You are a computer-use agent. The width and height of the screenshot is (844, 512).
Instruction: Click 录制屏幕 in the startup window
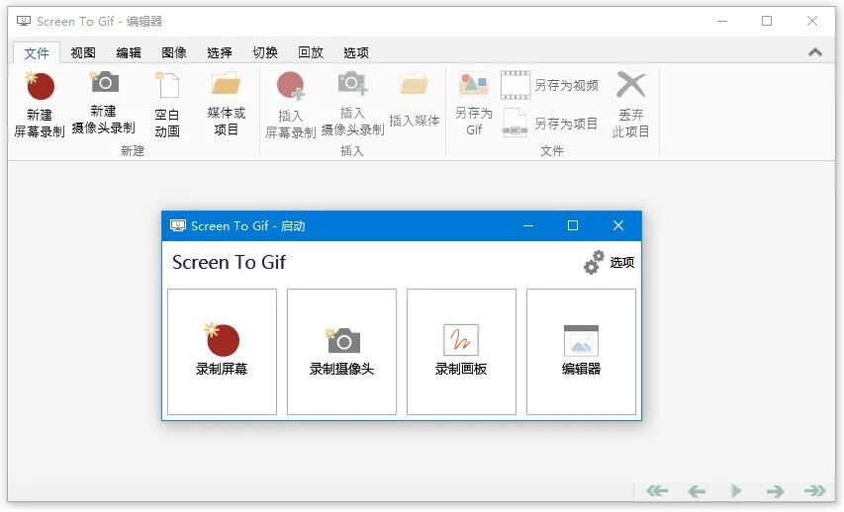tap(222, 352)
